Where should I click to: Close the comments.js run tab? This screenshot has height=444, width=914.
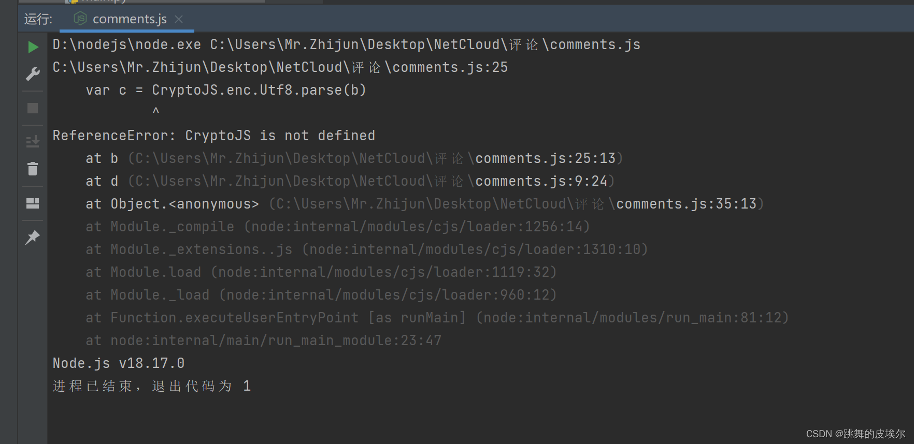[179, 19]
